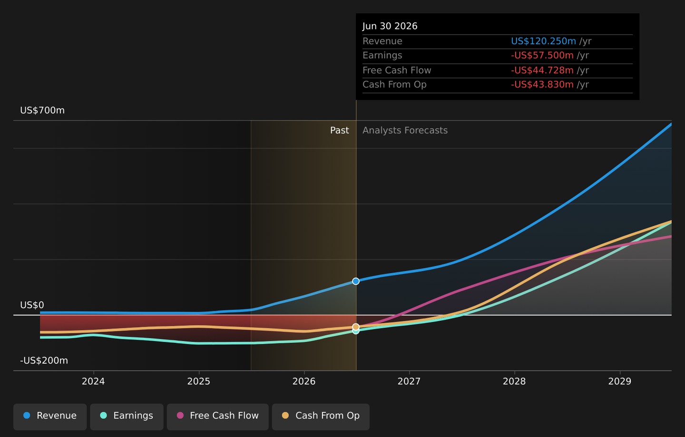
Task: Click the Past section label
Action: tap(340, 130)
